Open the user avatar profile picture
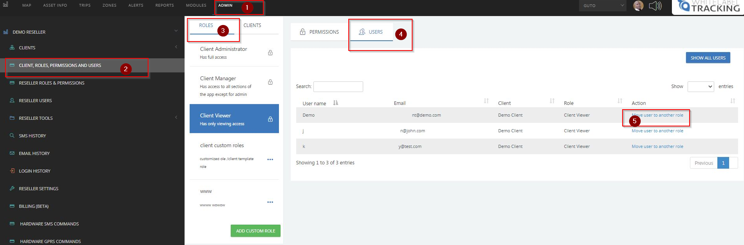Screen dimensions: 744x245 click(638, 6)
